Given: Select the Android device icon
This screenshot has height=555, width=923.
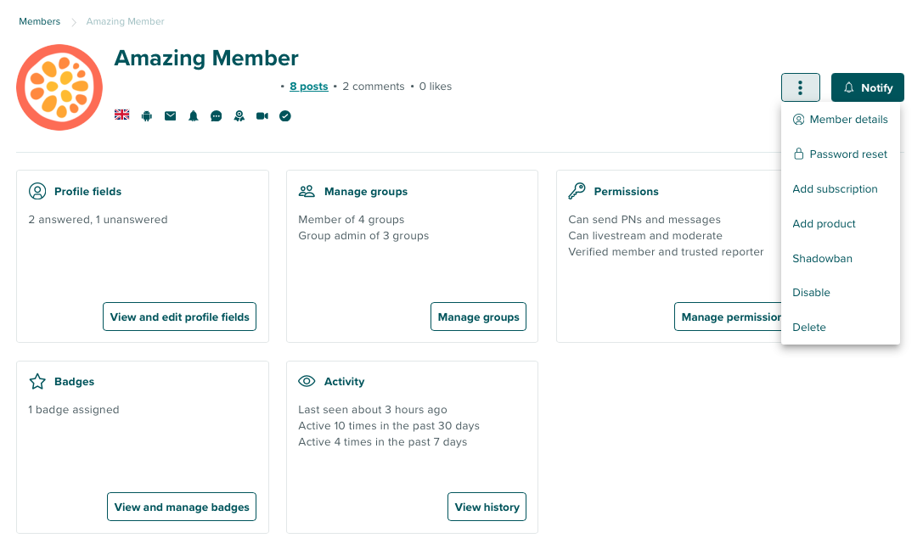Looking at the screenshot, I should pyautogui.click(x=146, y=115).
